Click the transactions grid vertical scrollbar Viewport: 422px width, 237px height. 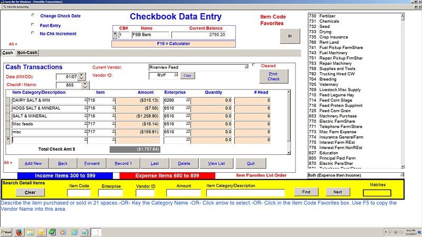click(x=289, y=122)
